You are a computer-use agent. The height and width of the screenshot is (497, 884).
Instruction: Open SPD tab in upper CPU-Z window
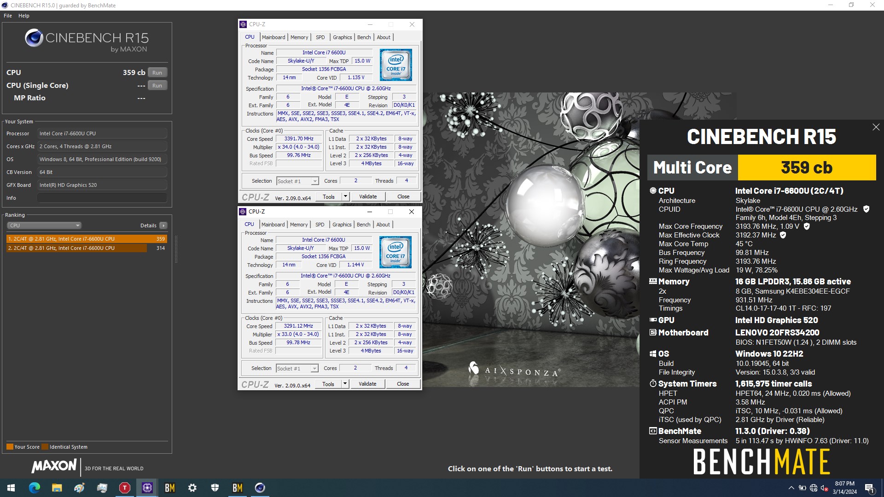(x=320, y=37)
